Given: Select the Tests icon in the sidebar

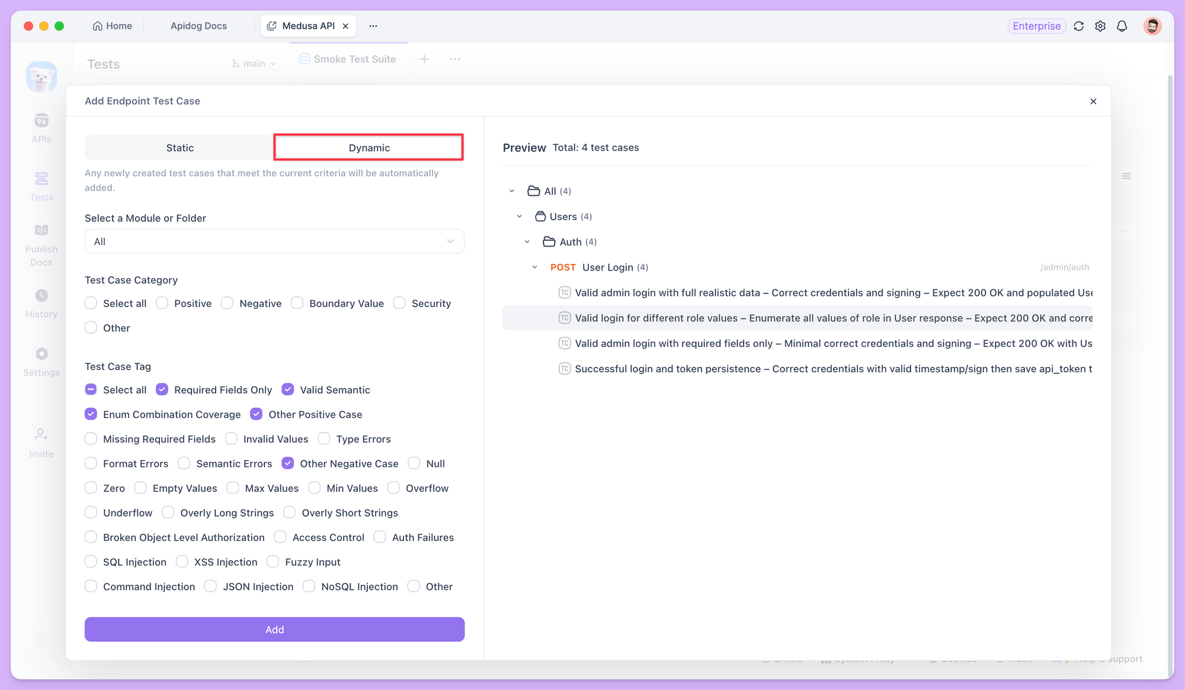Looking at the screenshot, I should (41, 184).
